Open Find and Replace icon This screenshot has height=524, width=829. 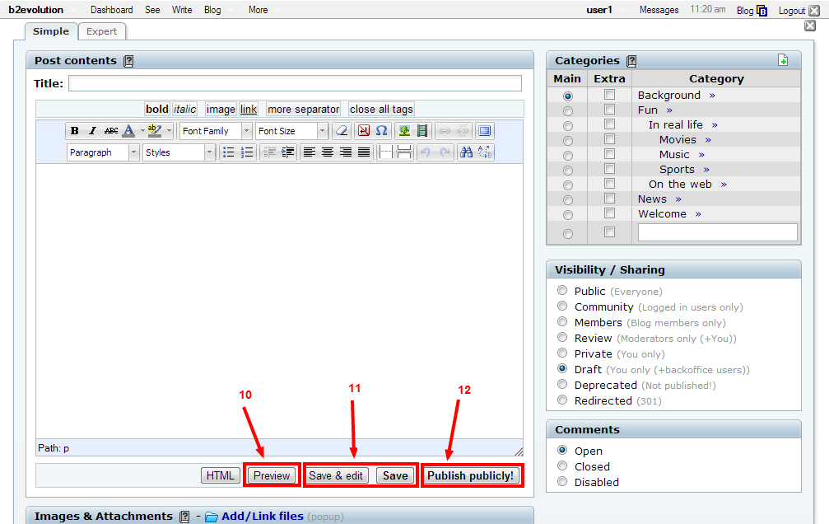[x=485, y=152]
